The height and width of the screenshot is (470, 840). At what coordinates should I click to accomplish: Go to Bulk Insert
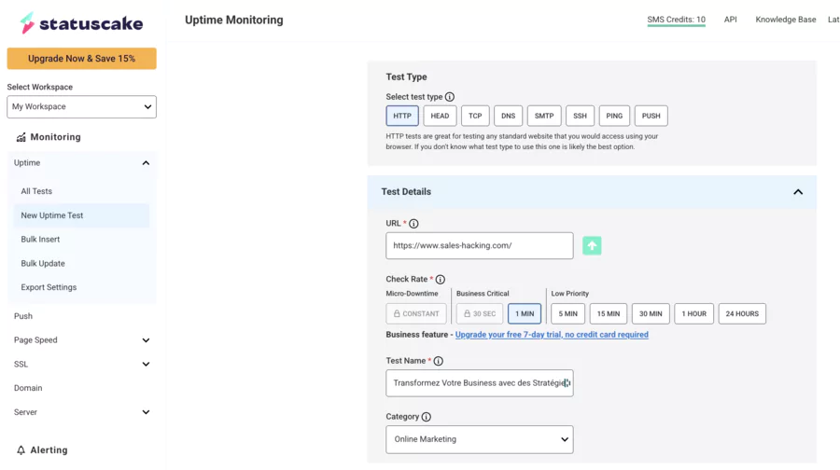pos(40,240)
